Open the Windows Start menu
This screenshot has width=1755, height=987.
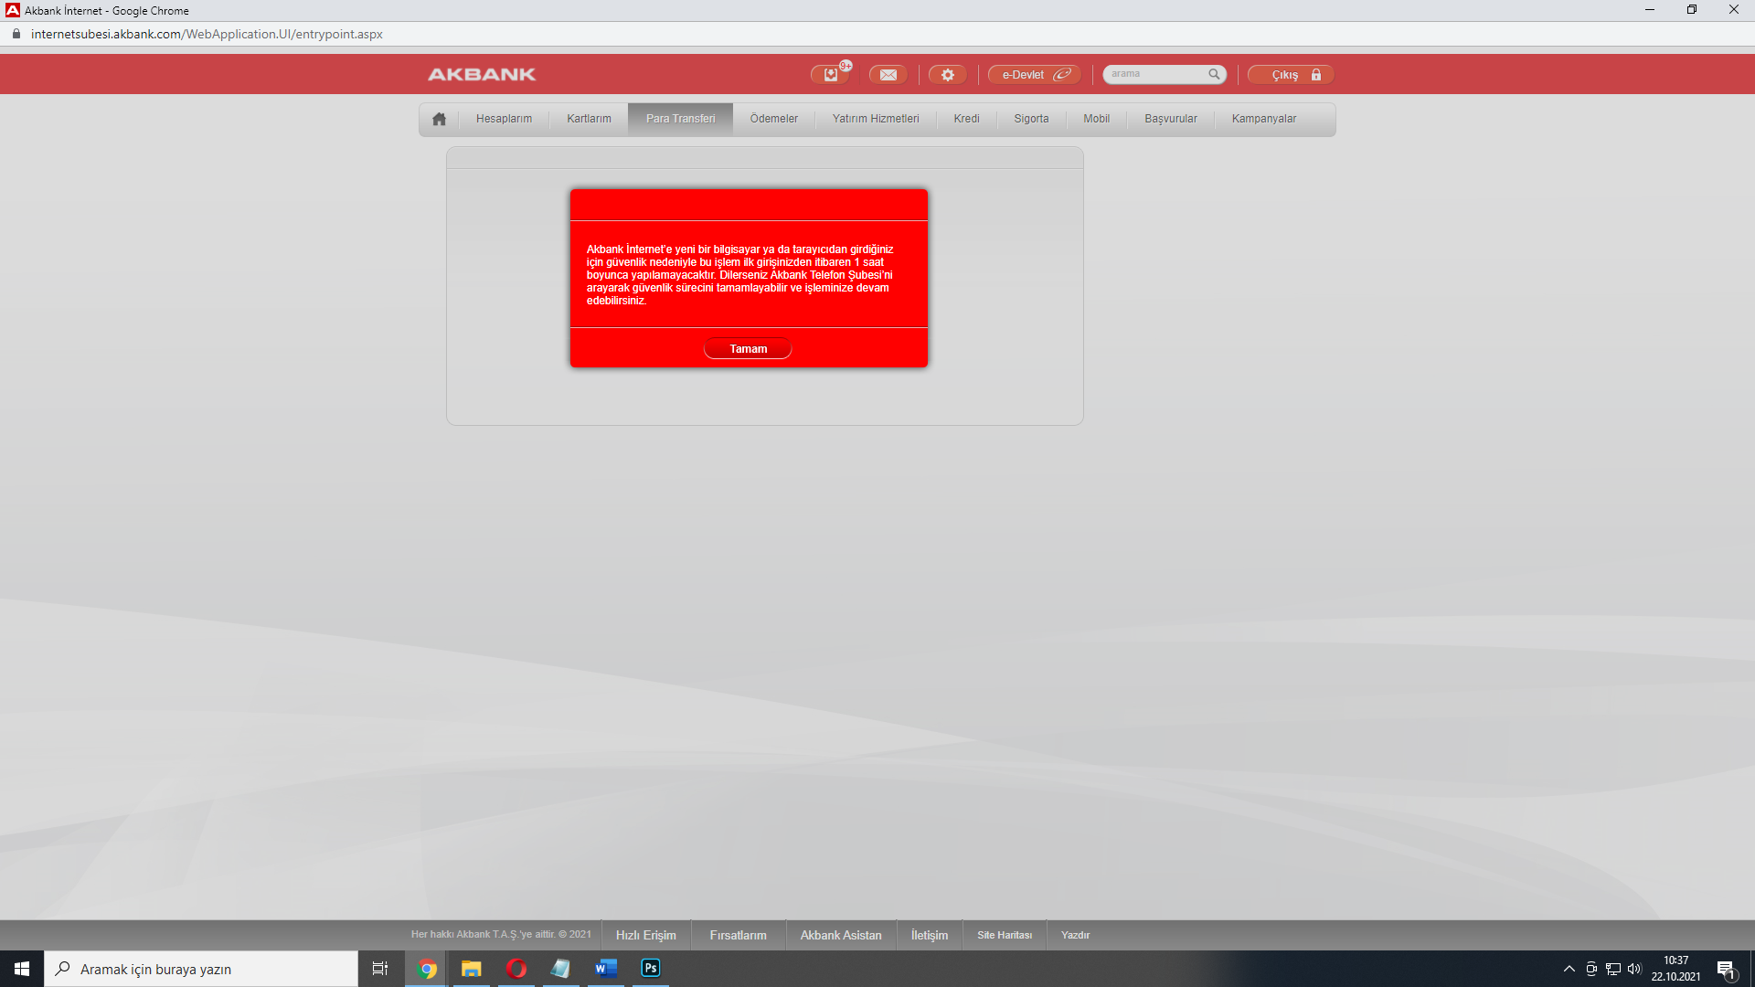pos(22,969)
